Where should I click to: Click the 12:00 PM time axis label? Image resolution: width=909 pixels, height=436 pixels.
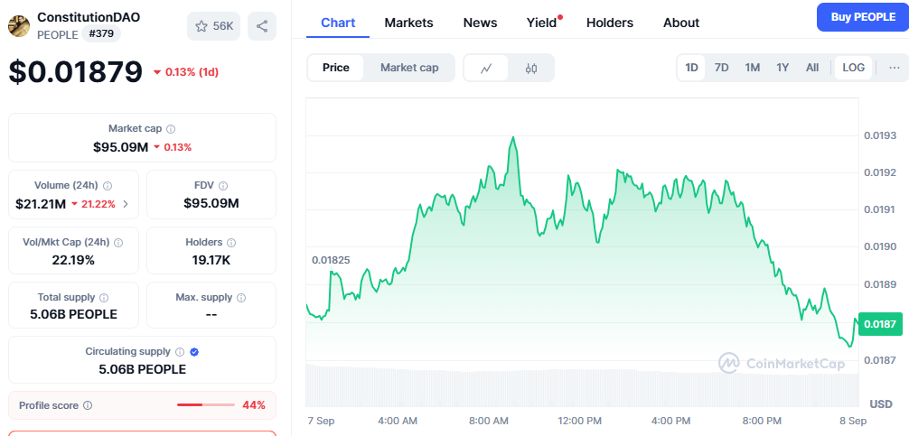[582, 421]
